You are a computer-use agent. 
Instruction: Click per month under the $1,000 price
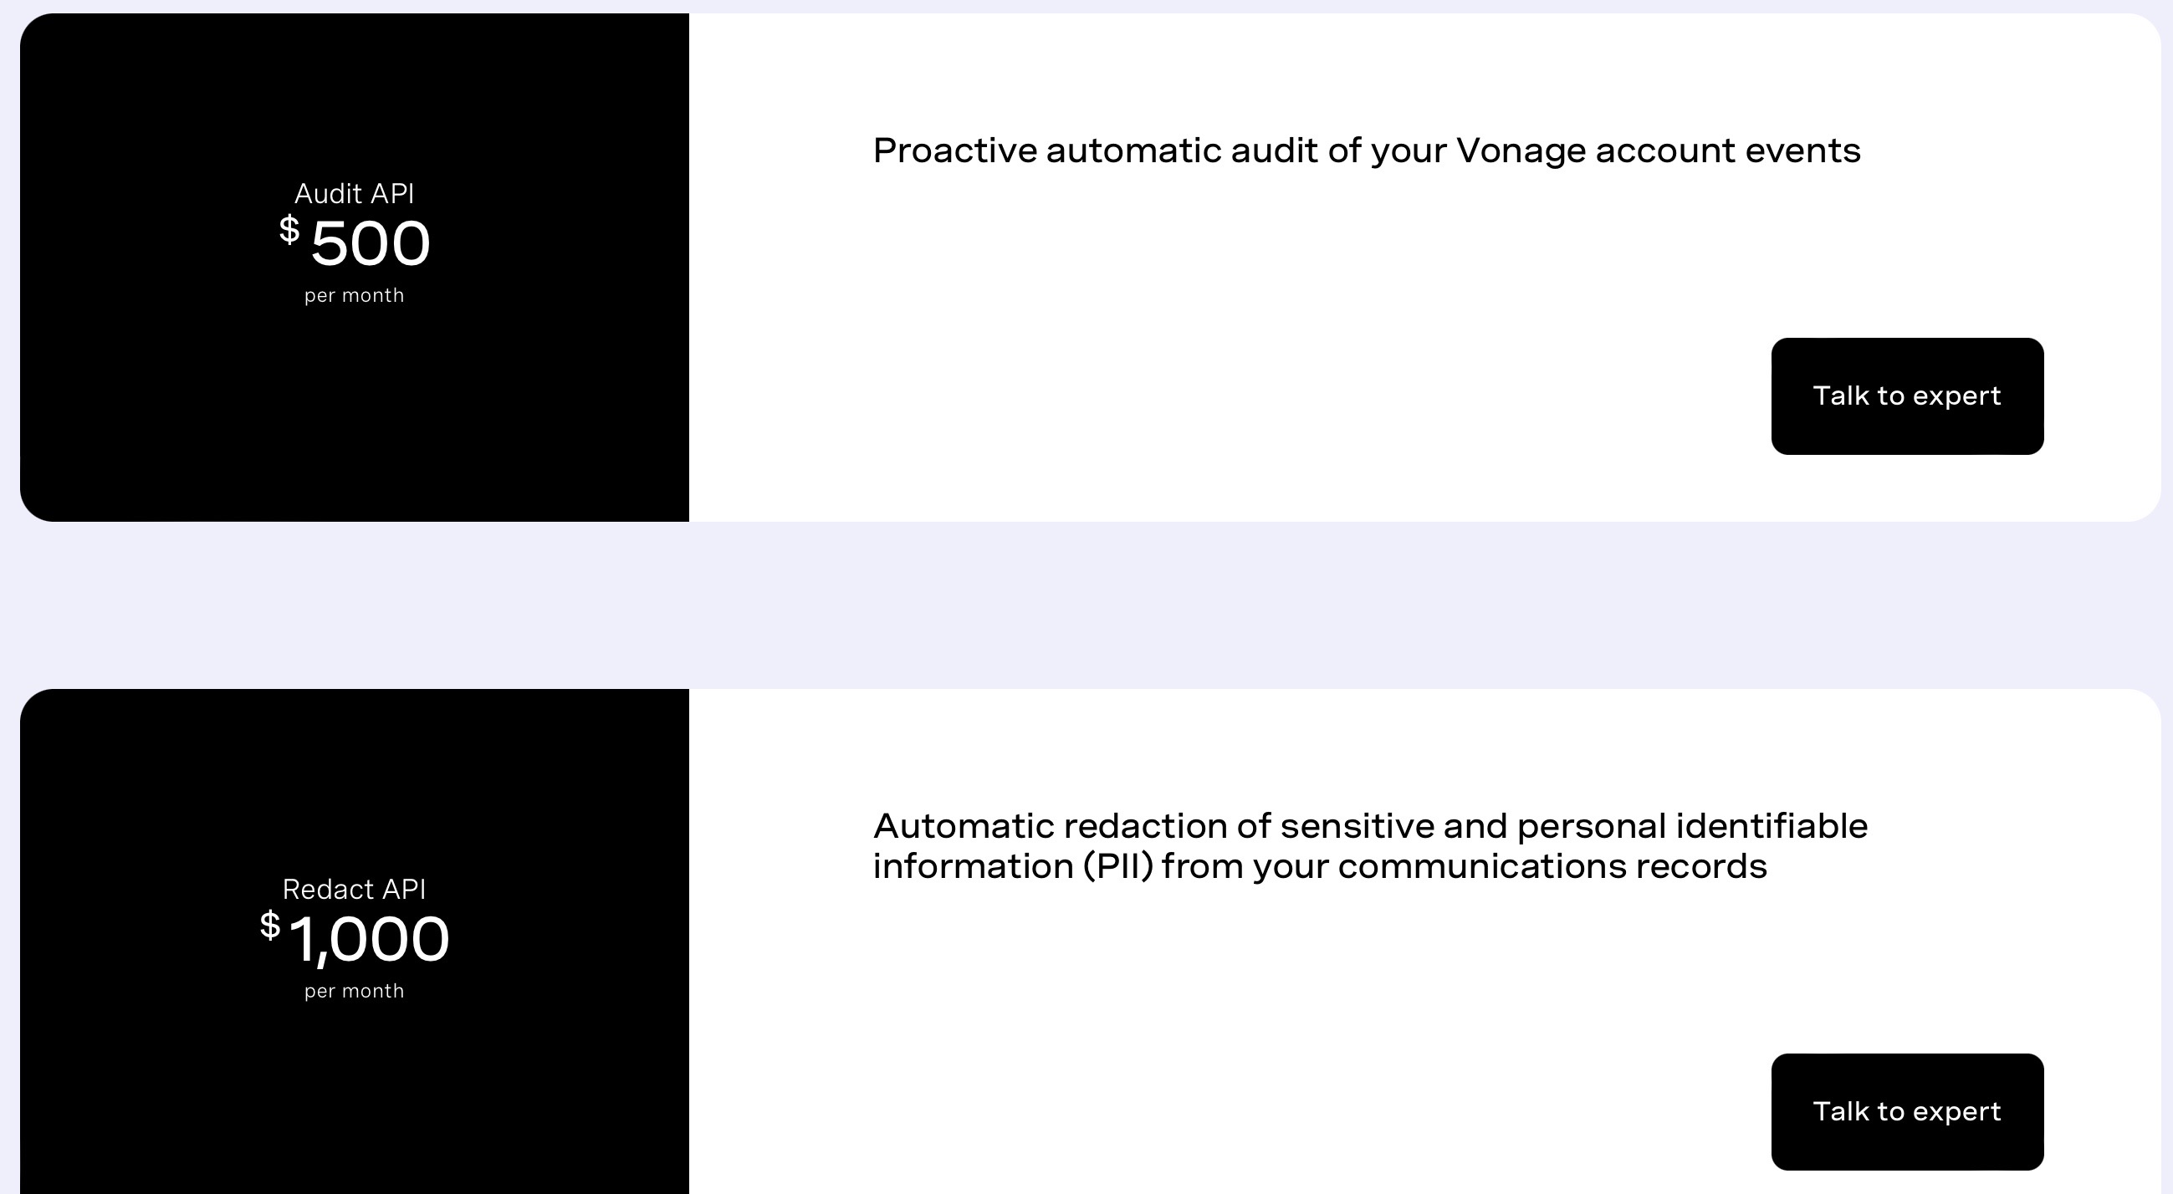tap(355, 990)
